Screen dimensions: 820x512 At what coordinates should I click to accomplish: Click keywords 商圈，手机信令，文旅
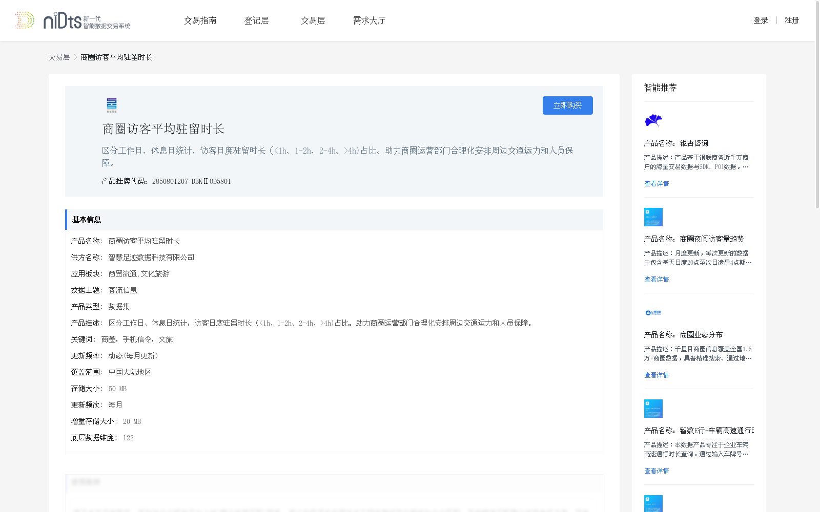(x=137, y=339)
